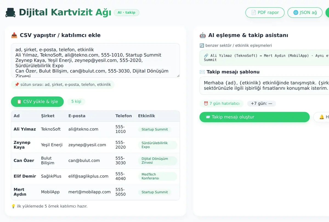Click the robot icon beside AI eşleşme heading
The width and height of the screenshot is (329, 222).
point(203,35)
